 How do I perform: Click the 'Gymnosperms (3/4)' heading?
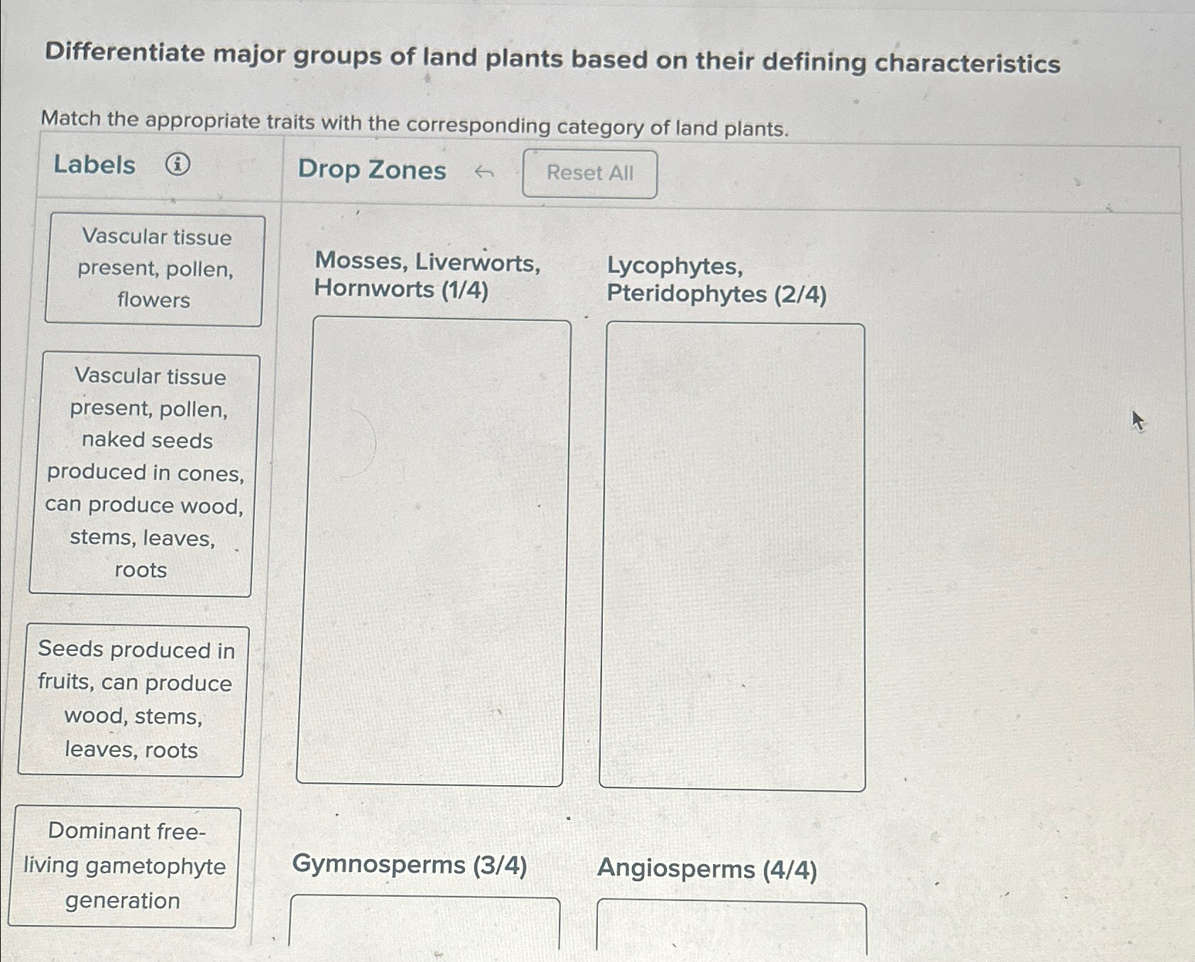click(x=410, y=865)
